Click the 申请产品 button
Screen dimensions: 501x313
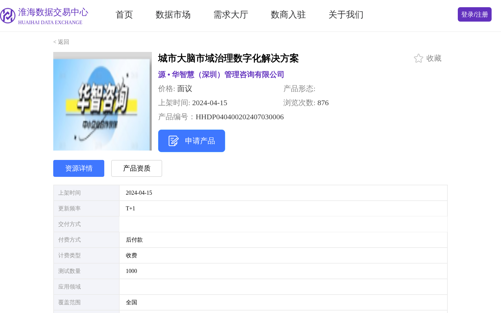[x=192, y=141]
